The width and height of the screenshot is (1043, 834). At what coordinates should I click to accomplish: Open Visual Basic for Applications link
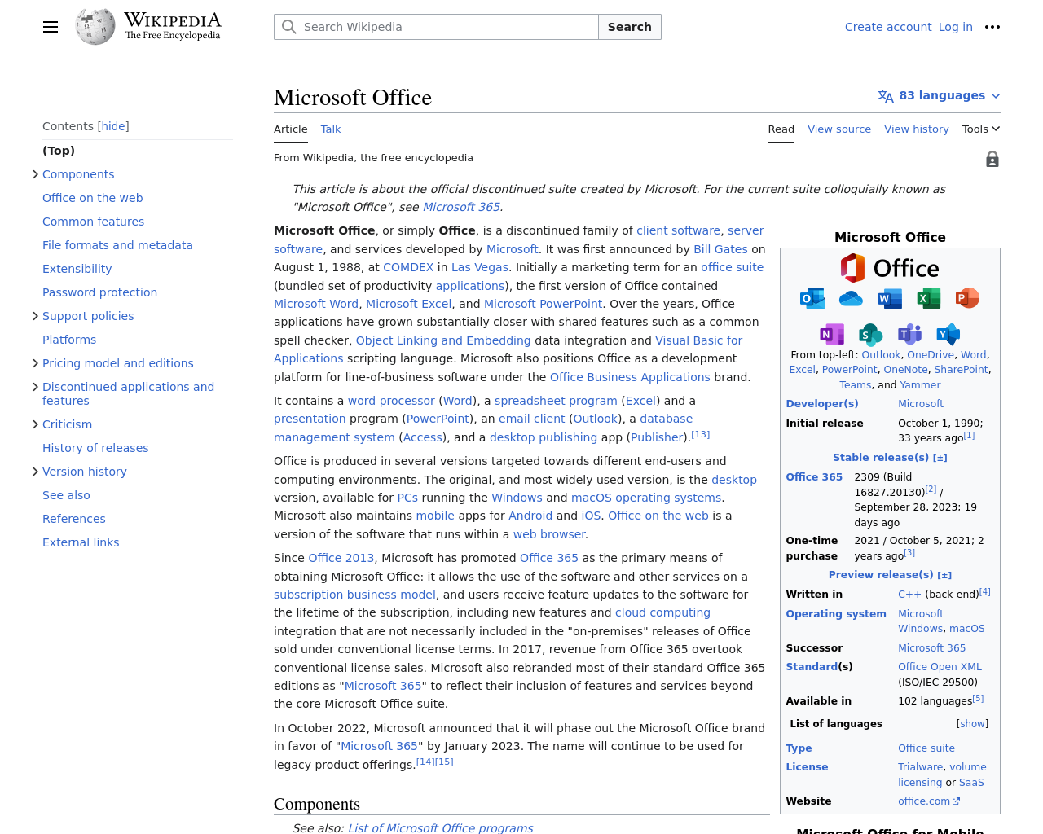click(699, 340)
